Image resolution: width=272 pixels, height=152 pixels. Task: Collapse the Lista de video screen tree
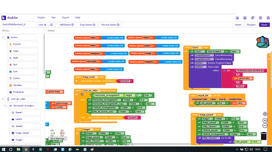coord(3,99)
